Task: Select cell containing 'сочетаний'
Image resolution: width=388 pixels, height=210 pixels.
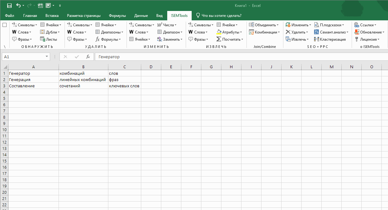Action: tap(83, 86)
